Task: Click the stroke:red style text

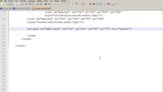Action: [x=45, y=22]
